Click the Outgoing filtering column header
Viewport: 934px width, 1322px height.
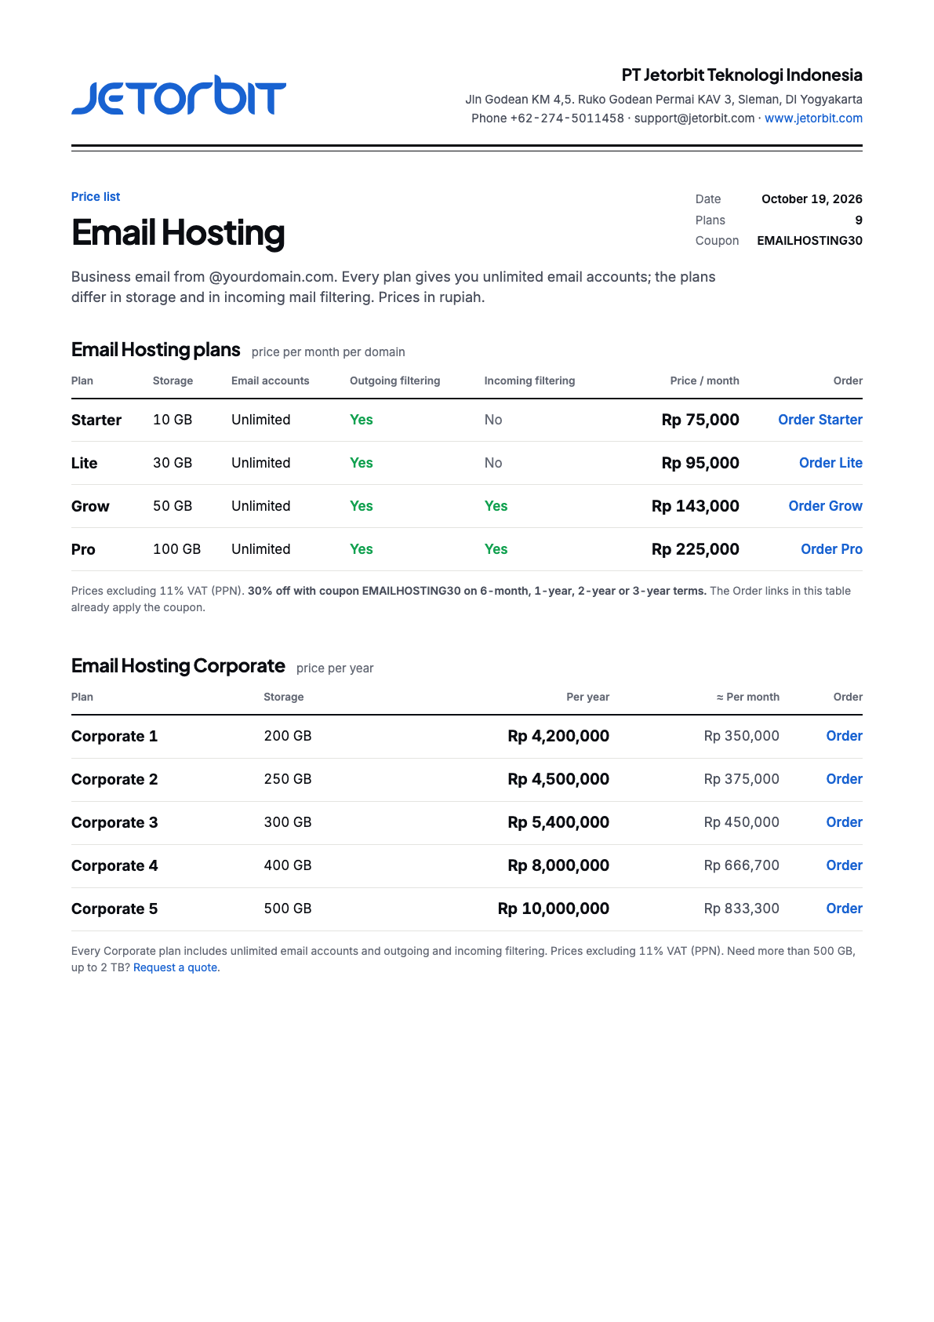click(x=394, y=381)
